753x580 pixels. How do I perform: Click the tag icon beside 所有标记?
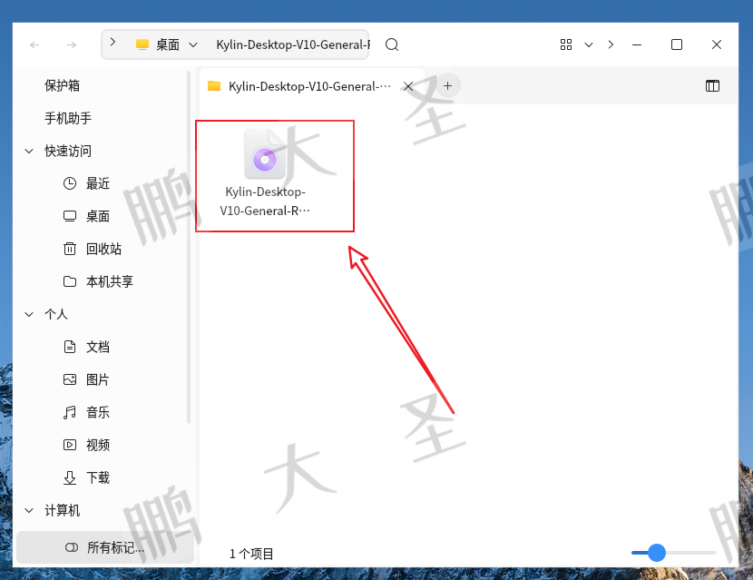(x=72, y=547)
